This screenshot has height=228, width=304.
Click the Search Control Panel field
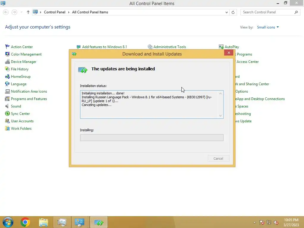click(267, 12)
